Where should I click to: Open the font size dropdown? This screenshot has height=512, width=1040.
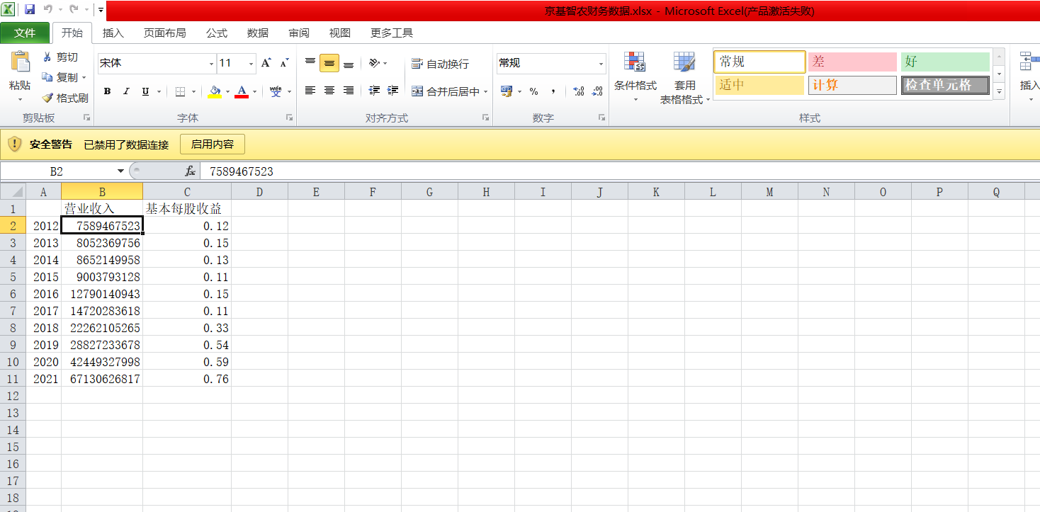251,64
